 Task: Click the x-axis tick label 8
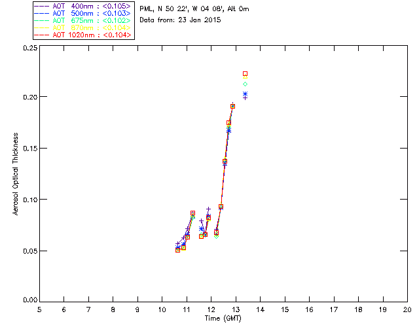(113, 309)
